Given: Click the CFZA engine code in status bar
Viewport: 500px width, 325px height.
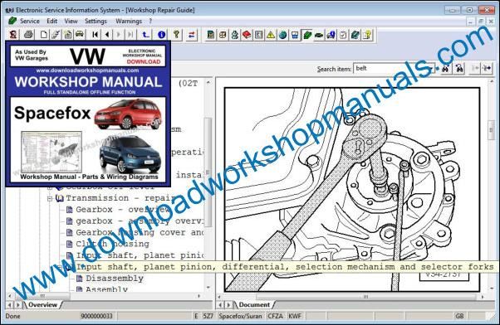Looking at the screenshot, I should click(x=275, y=316).
